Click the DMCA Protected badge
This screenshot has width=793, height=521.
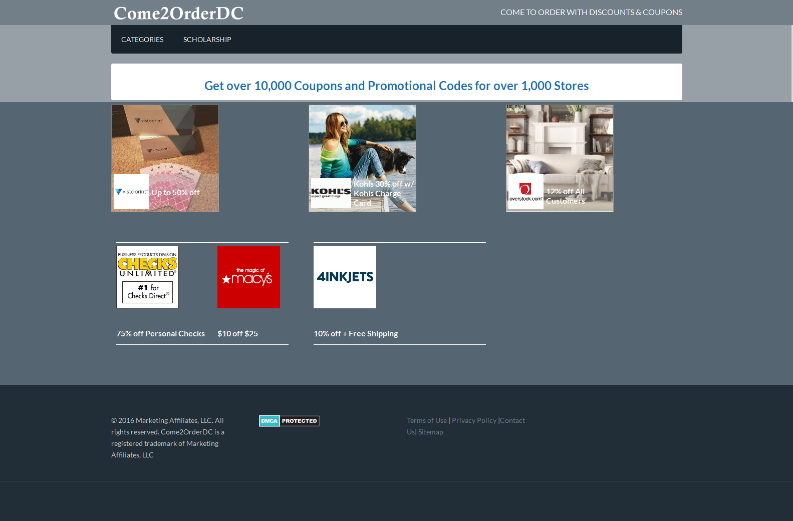click(x=289, y=421)
